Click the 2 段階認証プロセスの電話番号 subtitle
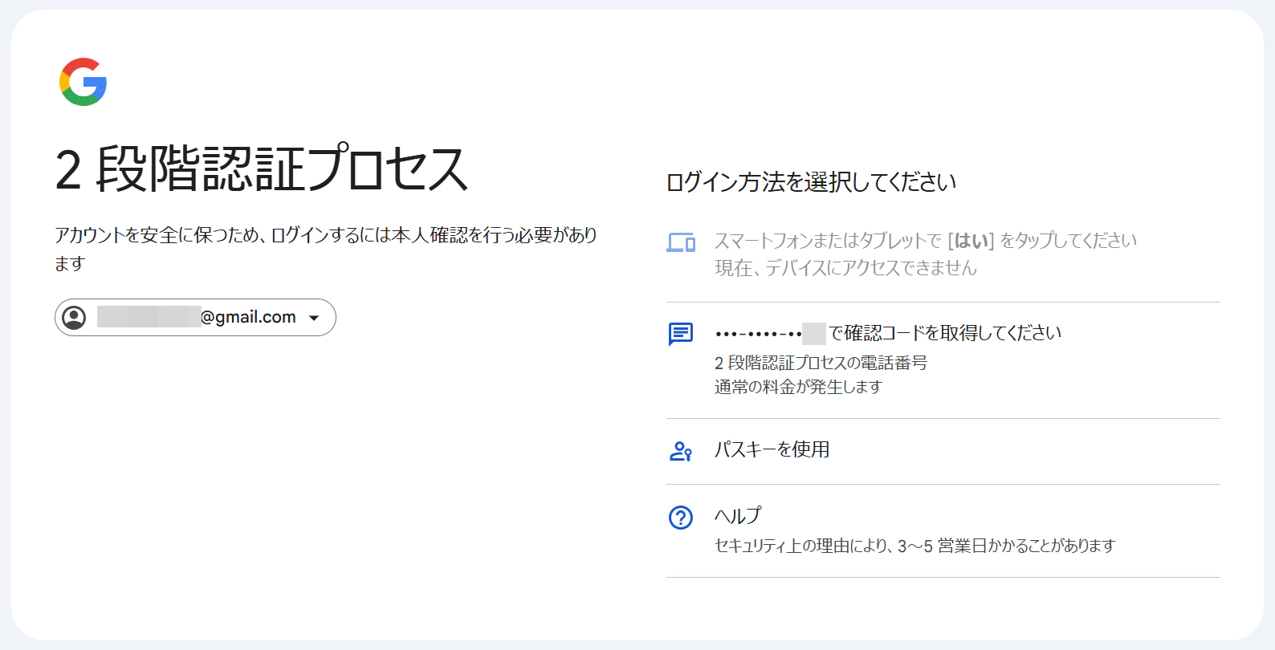 (821, 363)
